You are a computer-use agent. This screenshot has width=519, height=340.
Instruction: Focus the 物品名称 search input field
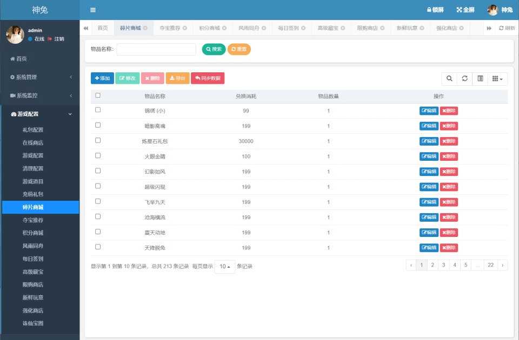click(x=156, y=49)
